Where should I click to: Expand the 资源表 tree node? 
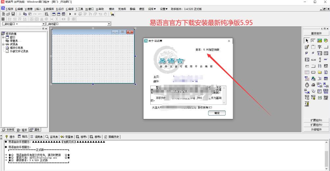(x=3, y=44)
